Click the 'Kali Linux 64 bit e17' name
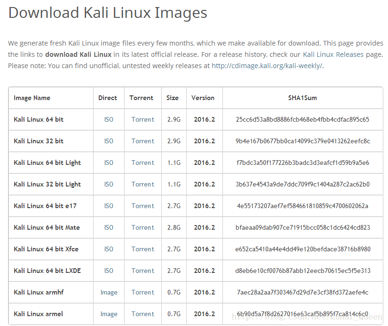The image size is (388, 326). [x=45, y=206]
